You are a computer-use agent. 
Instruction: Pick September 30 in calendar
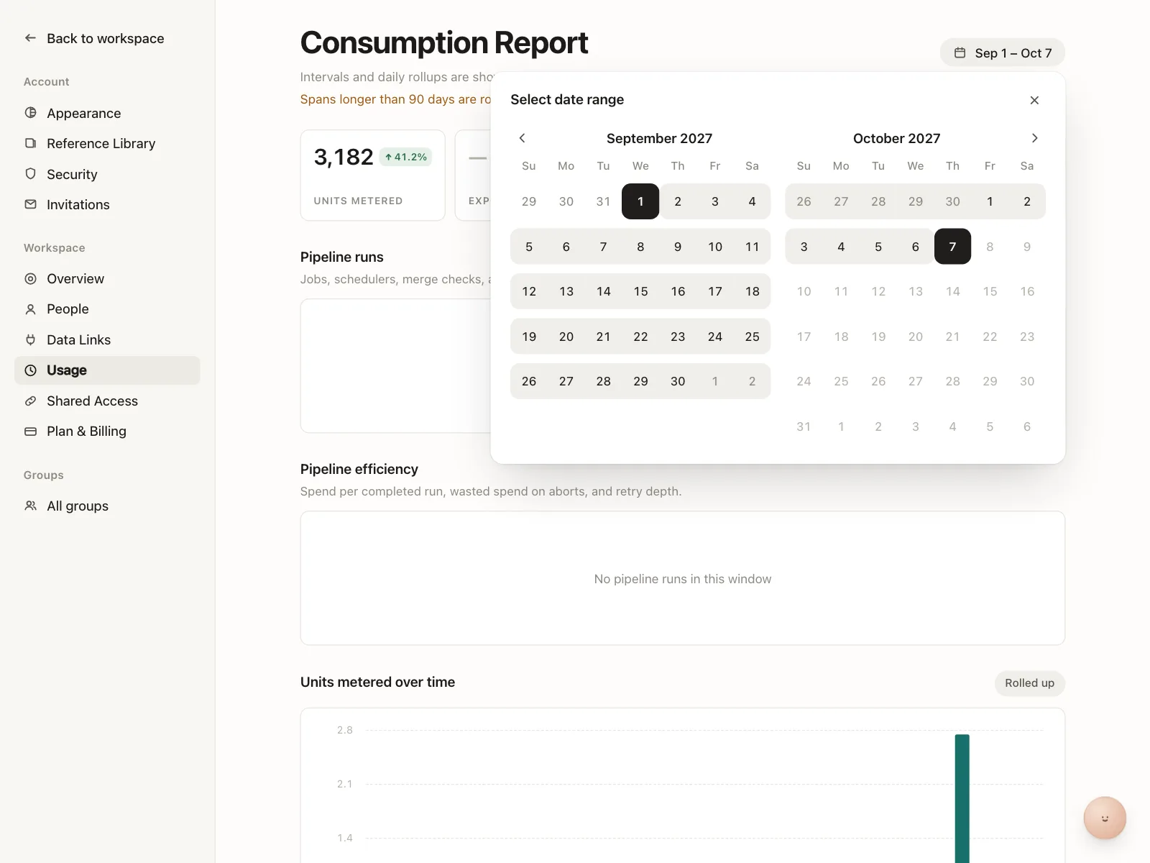(678, 381)
